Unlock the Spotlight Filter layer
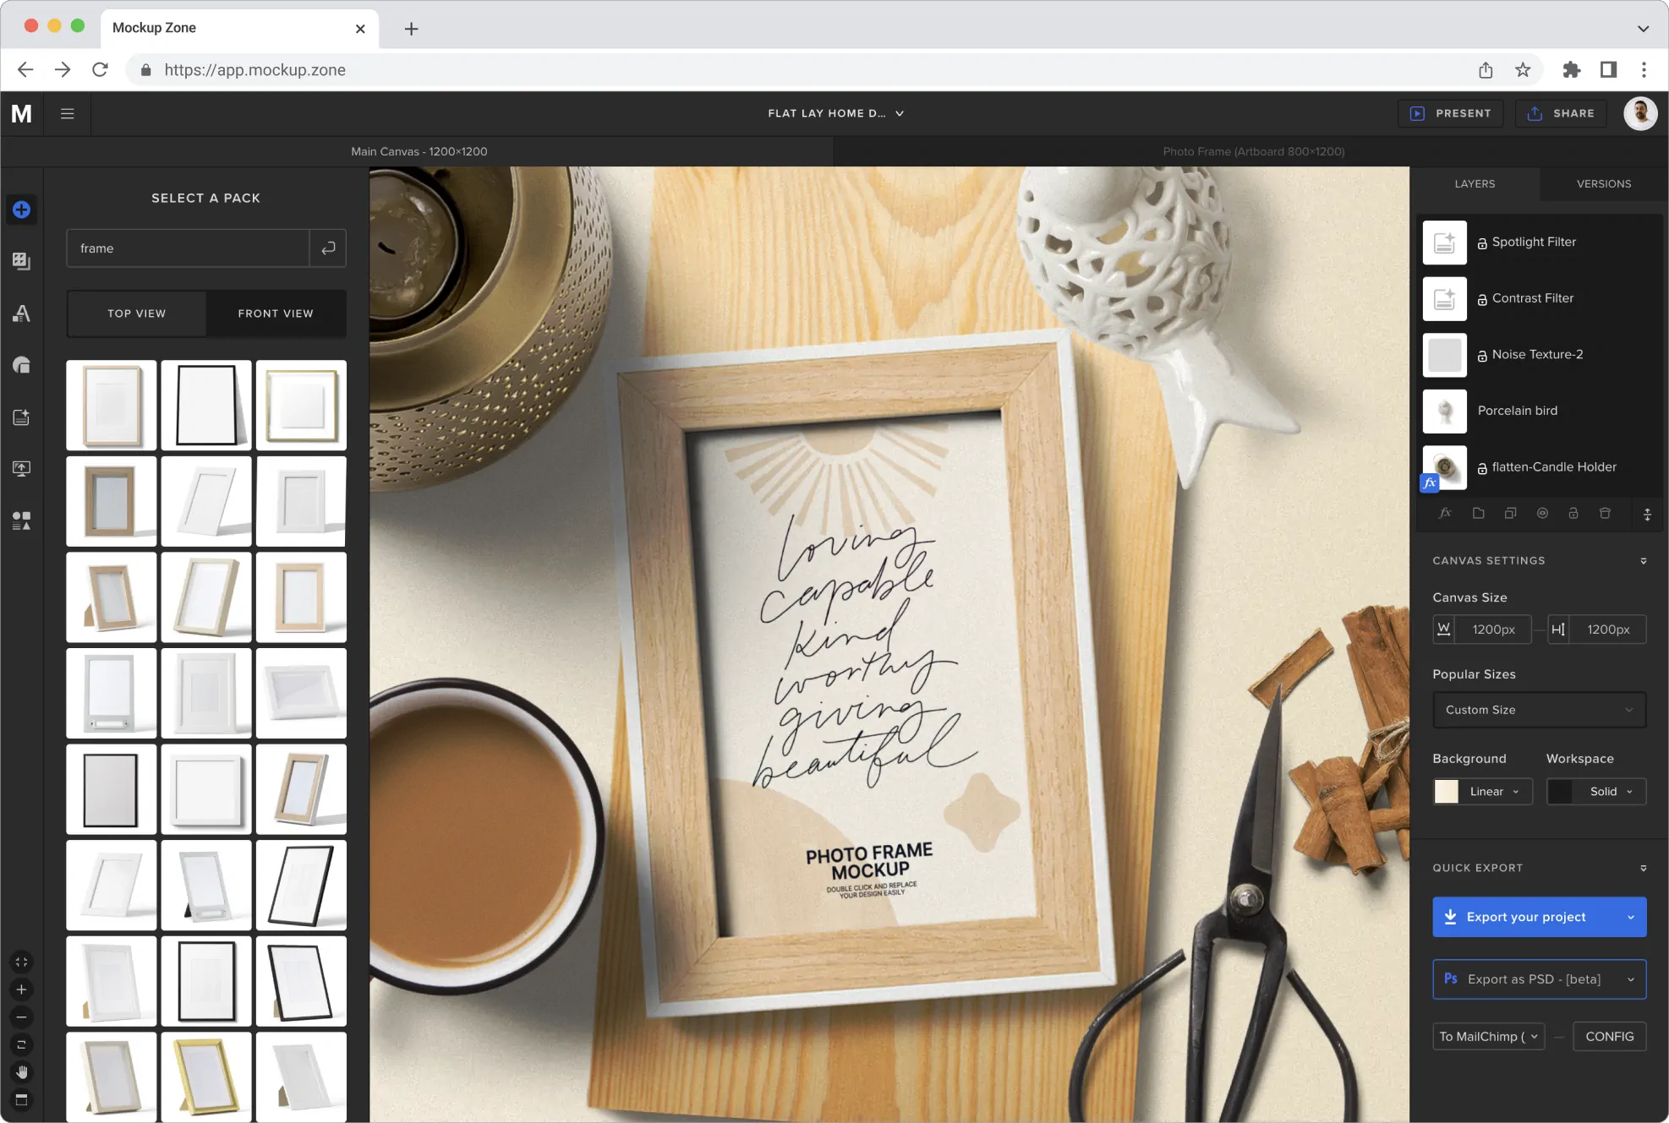 pyautogui.click(x=1482, y=243)
